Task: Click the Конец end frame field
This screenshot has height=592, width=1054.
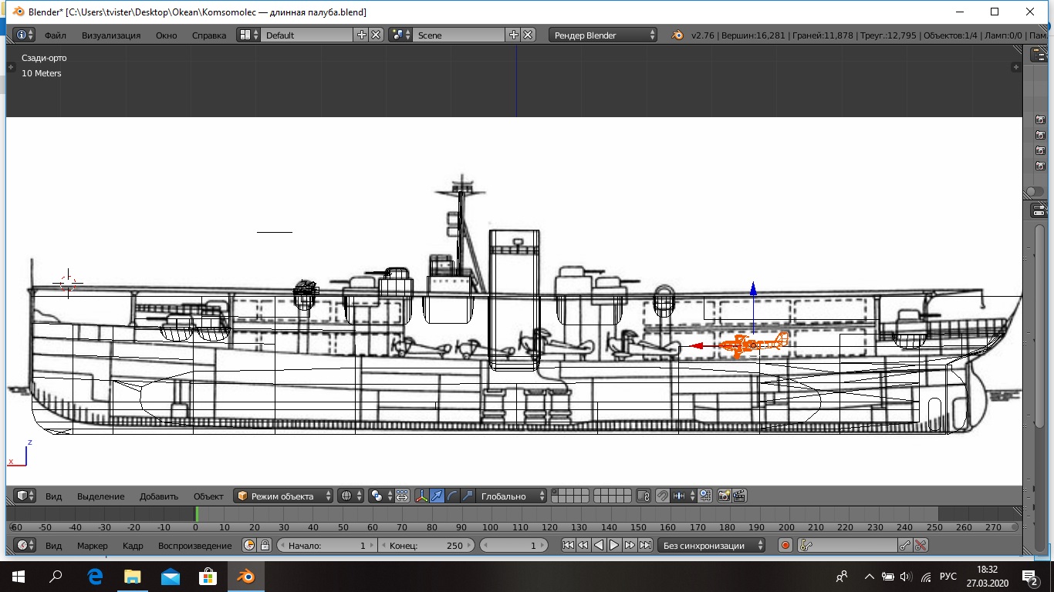Action: tap(426, 545)
